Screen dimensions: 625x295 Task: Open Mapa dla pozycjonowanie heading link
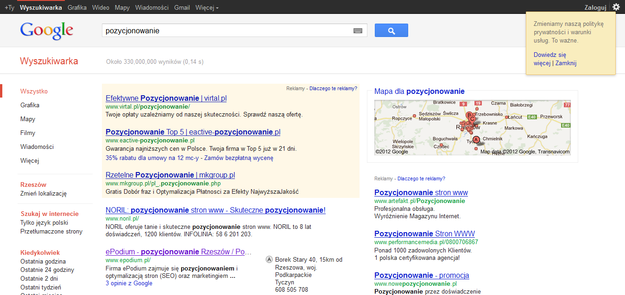pyautogui.click(x=419, y=91)
